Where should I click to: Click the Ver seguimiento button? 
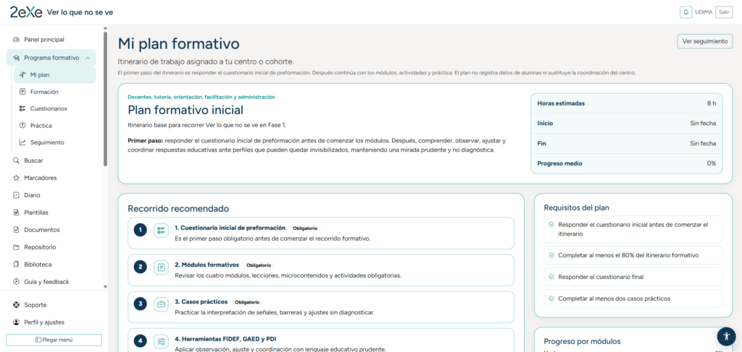click(704, 41)
